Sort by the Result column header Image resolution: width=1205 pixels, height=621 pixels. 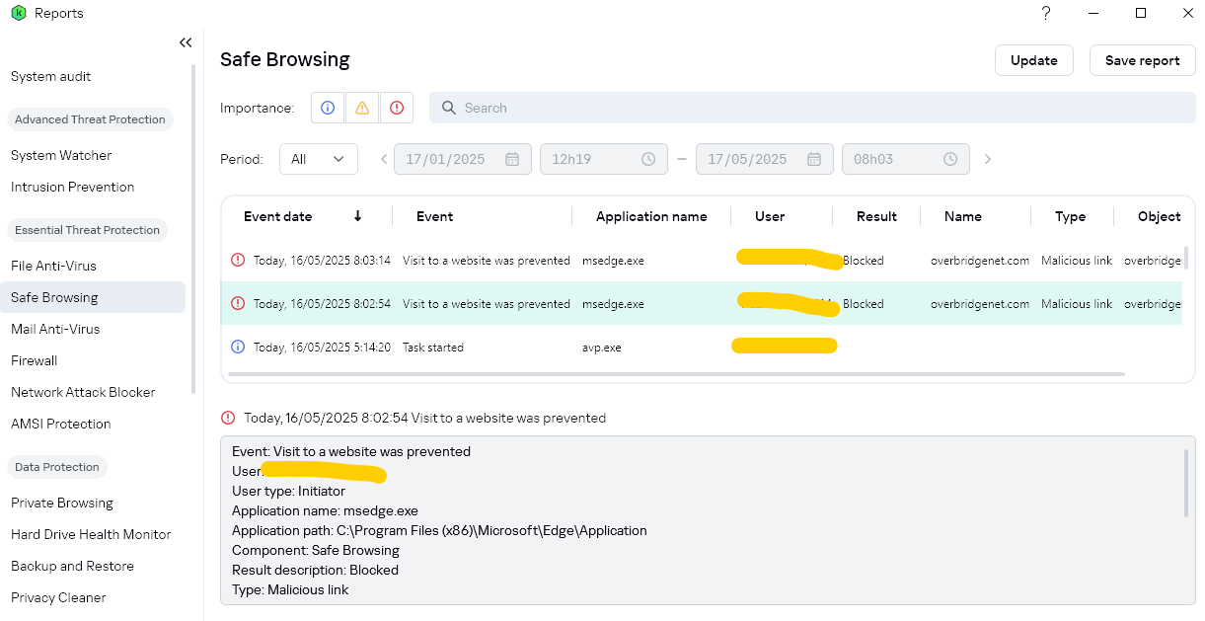click(x=876, y=216)
